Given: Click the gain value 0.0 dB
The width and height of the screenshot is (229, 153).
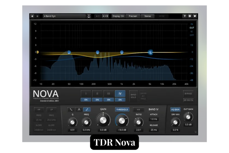Looking at the screenshot, I should coord(103,130).
